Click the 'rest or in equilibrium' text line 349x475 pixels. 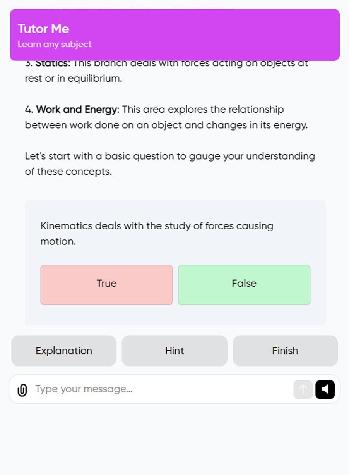coord(74,79)
